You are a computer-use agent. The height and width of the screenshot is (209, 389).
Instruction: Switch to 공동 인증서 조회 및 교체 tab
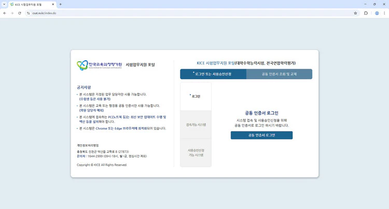pos(279,74)
